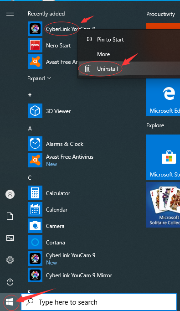Click Cortana label text

(x=56, y=243)
